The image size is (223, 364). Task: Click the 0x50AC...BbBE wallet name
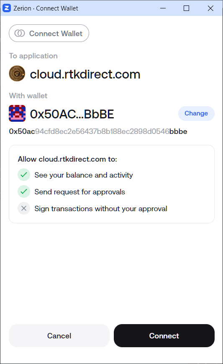point(72,114)
